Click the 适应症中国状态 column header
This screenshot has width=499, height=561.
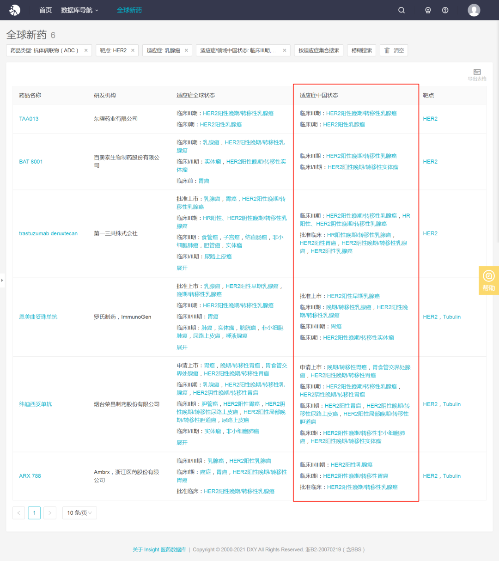pos(319,95)
